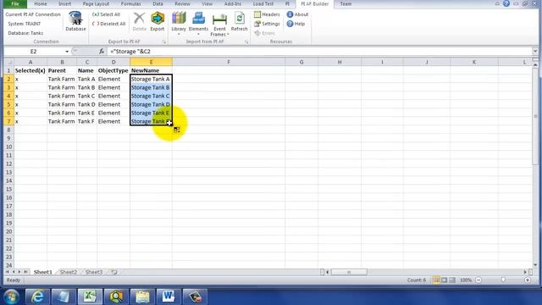Select the Sheet2 worksheet tab

(x=69, y=272)
